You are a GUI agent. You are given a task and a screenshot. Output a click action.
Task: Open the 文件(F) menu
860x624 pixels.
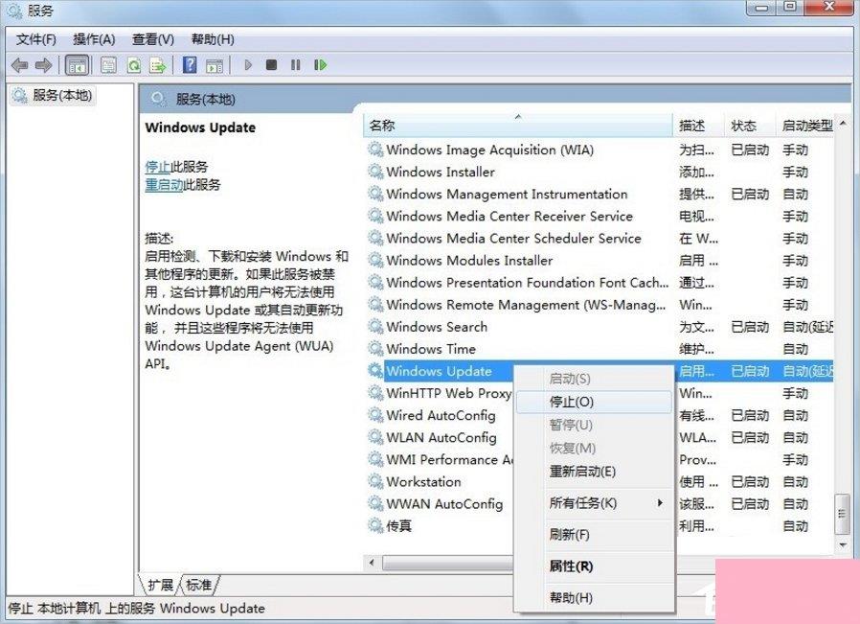(x=35, y=39)
